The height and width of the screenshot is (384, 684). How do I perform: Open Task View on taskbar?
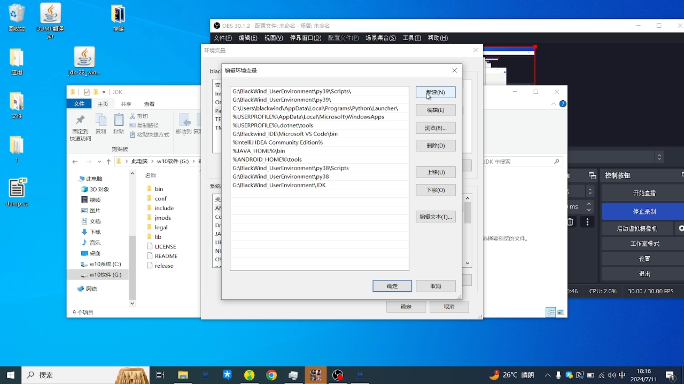pos(160,375)
